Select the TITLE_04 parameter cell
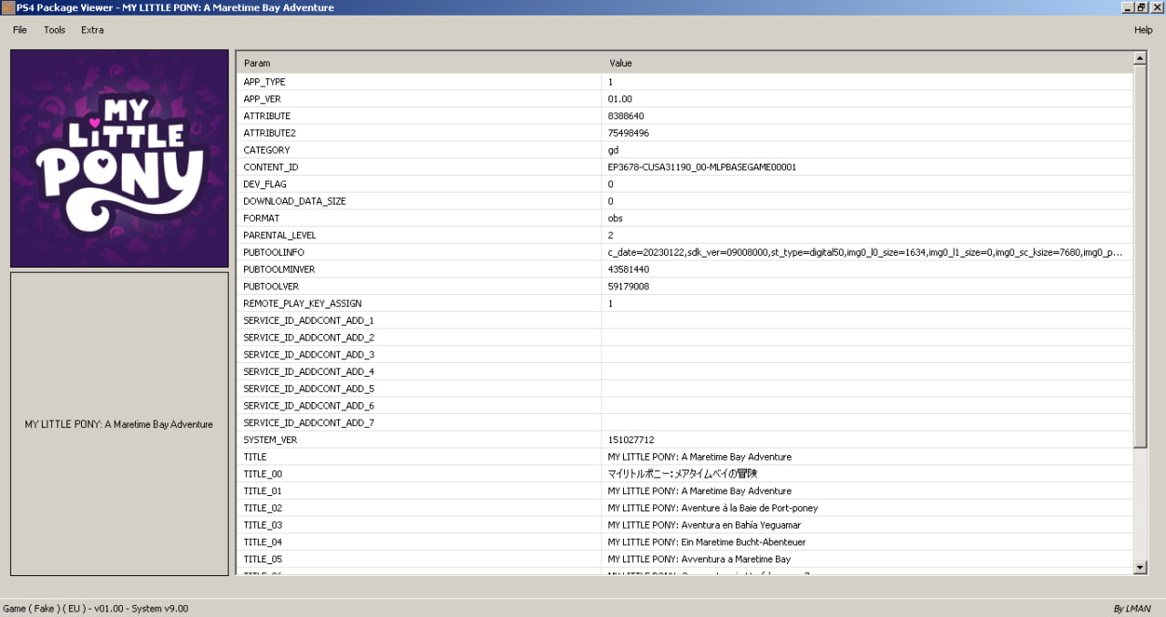The width and height of the screenshot is (1166, 617). click(x=419, y=541)
